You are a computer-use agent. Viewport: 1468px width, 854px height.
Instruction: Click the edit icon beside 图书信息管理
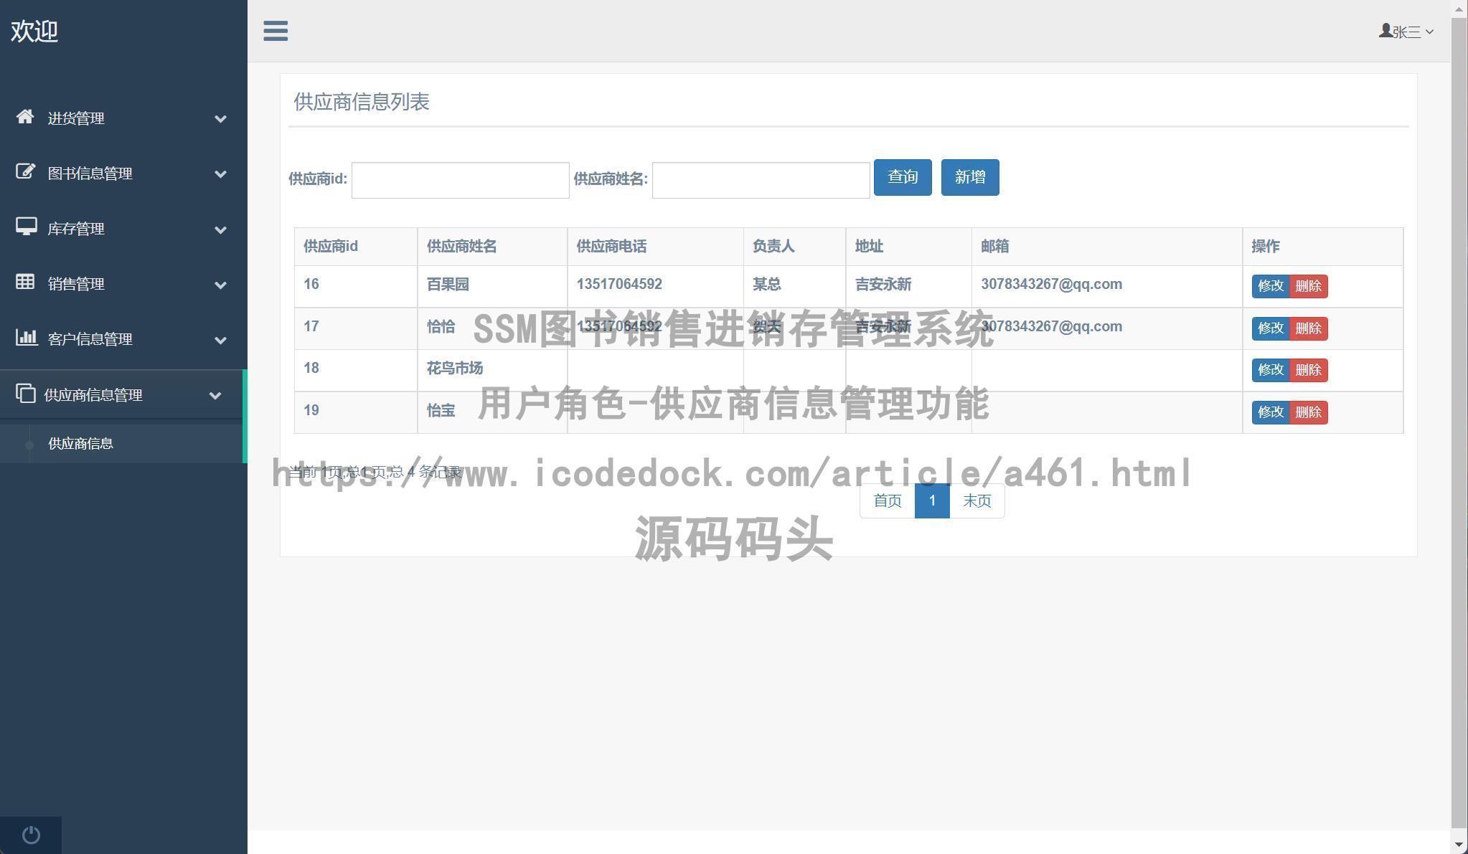tap(26, 173)
